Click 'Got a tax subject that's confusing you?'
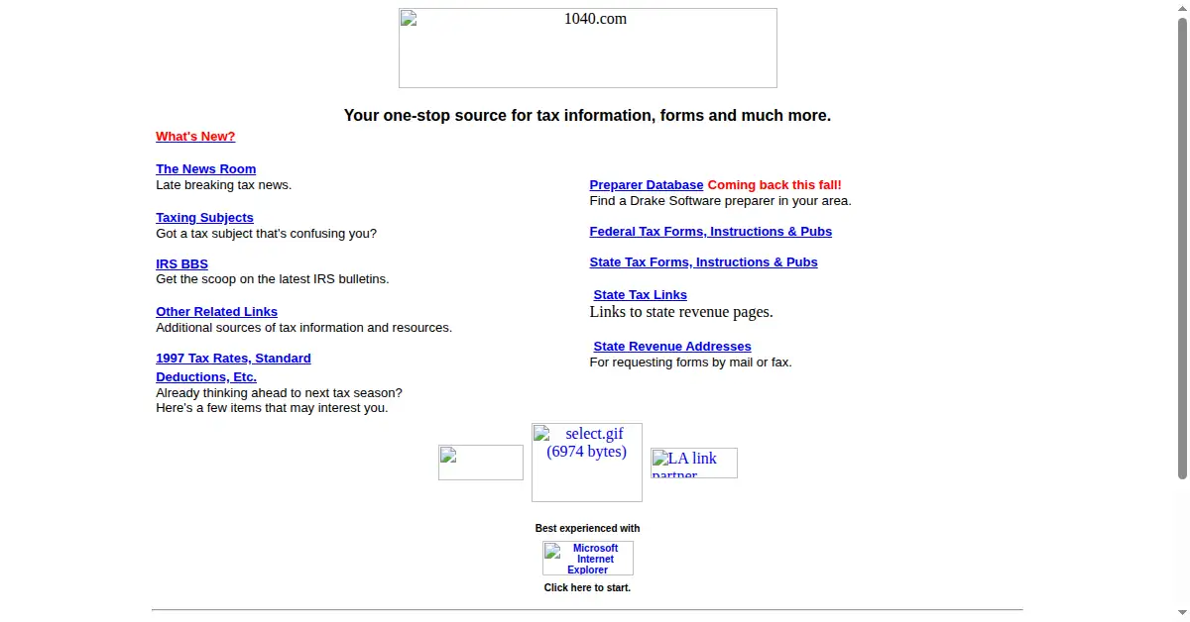This screenshot has height=622, width=1190. (267, 234)
